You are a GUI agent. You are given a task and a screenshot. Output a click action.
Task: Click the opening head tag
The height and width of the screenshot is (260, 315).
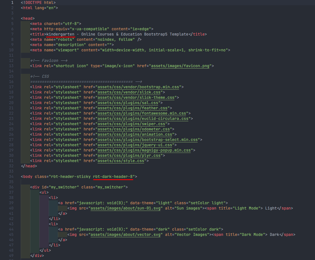(x=28, y=18)
